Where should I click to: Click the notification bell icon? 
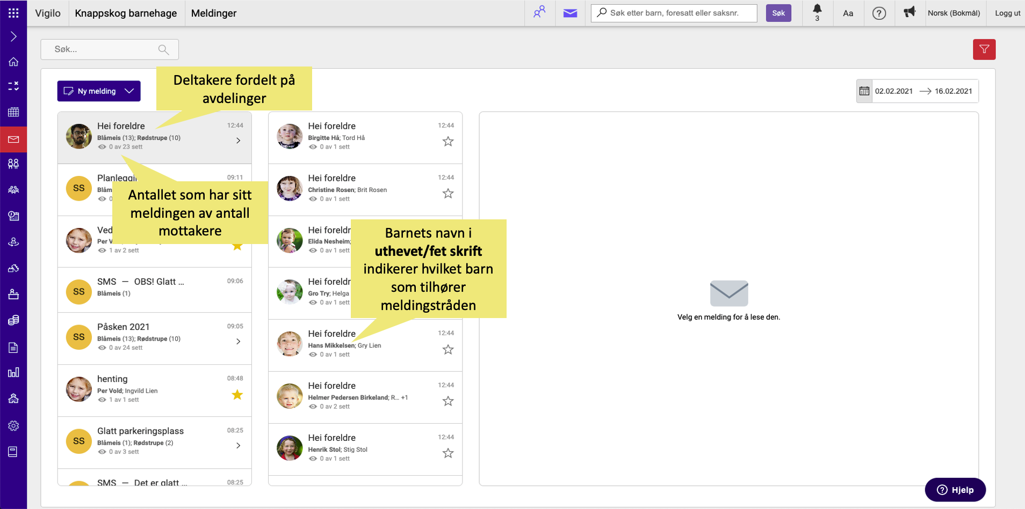[817, 10]
